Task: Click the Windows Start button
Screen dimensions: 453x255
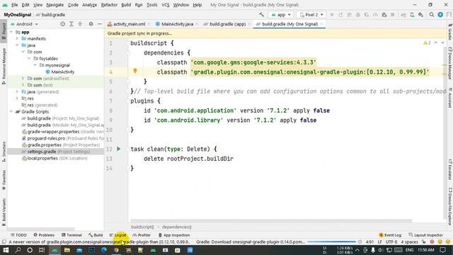Action: (x=6, y=250)
